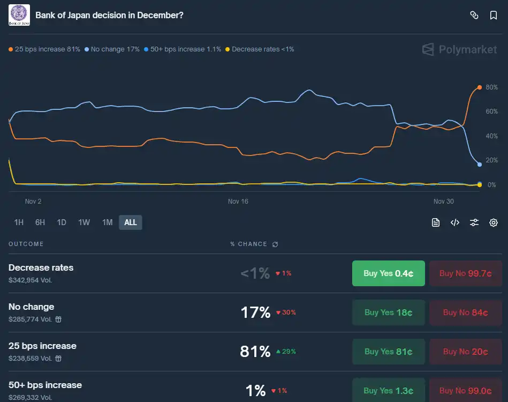Select the 1D time range
Screen dimensions: 508x402
tap(62, 222)
